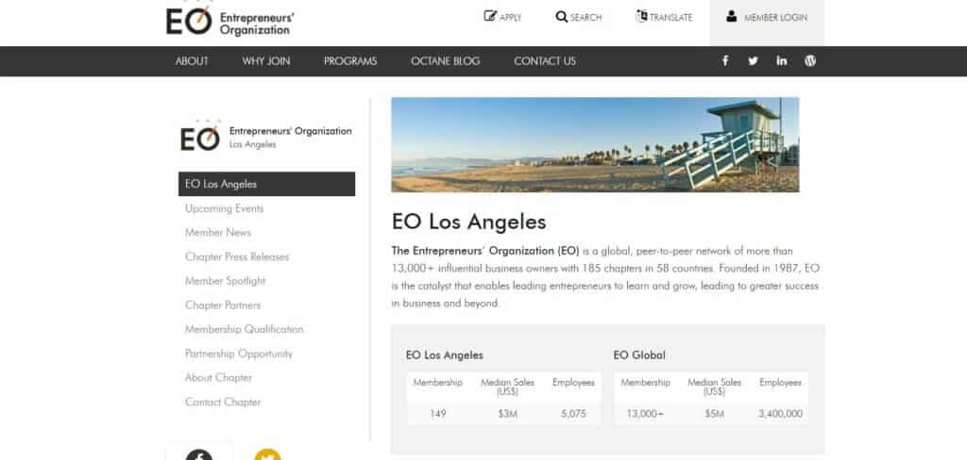Open About Chapter
967x460 pixels.
218,377
